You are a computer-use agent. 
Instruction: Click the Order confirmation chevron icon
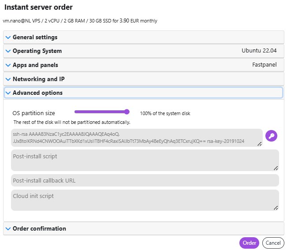tap(8, 228)
